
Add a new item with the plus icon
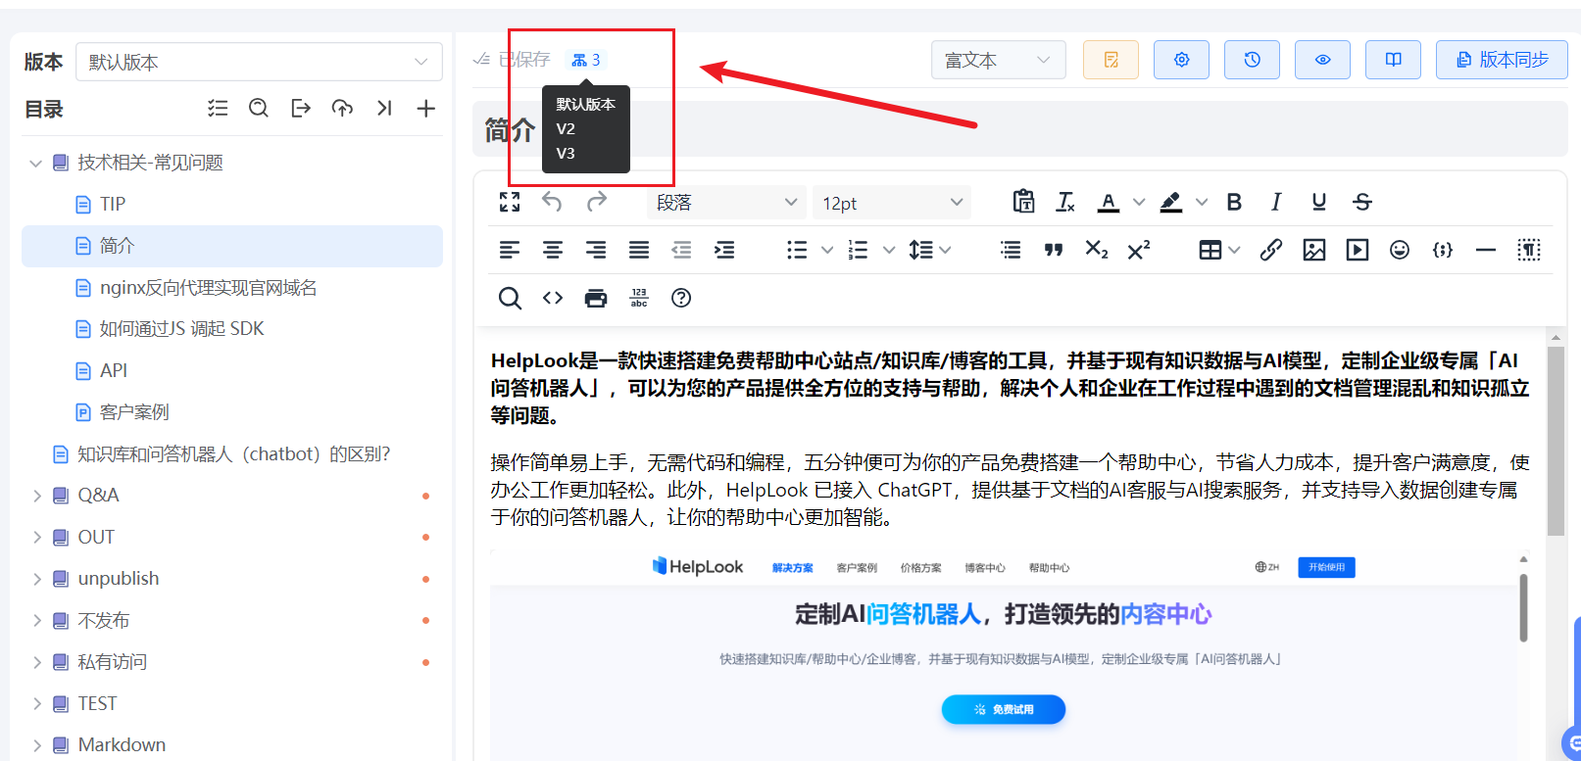[x=425, y=108]
